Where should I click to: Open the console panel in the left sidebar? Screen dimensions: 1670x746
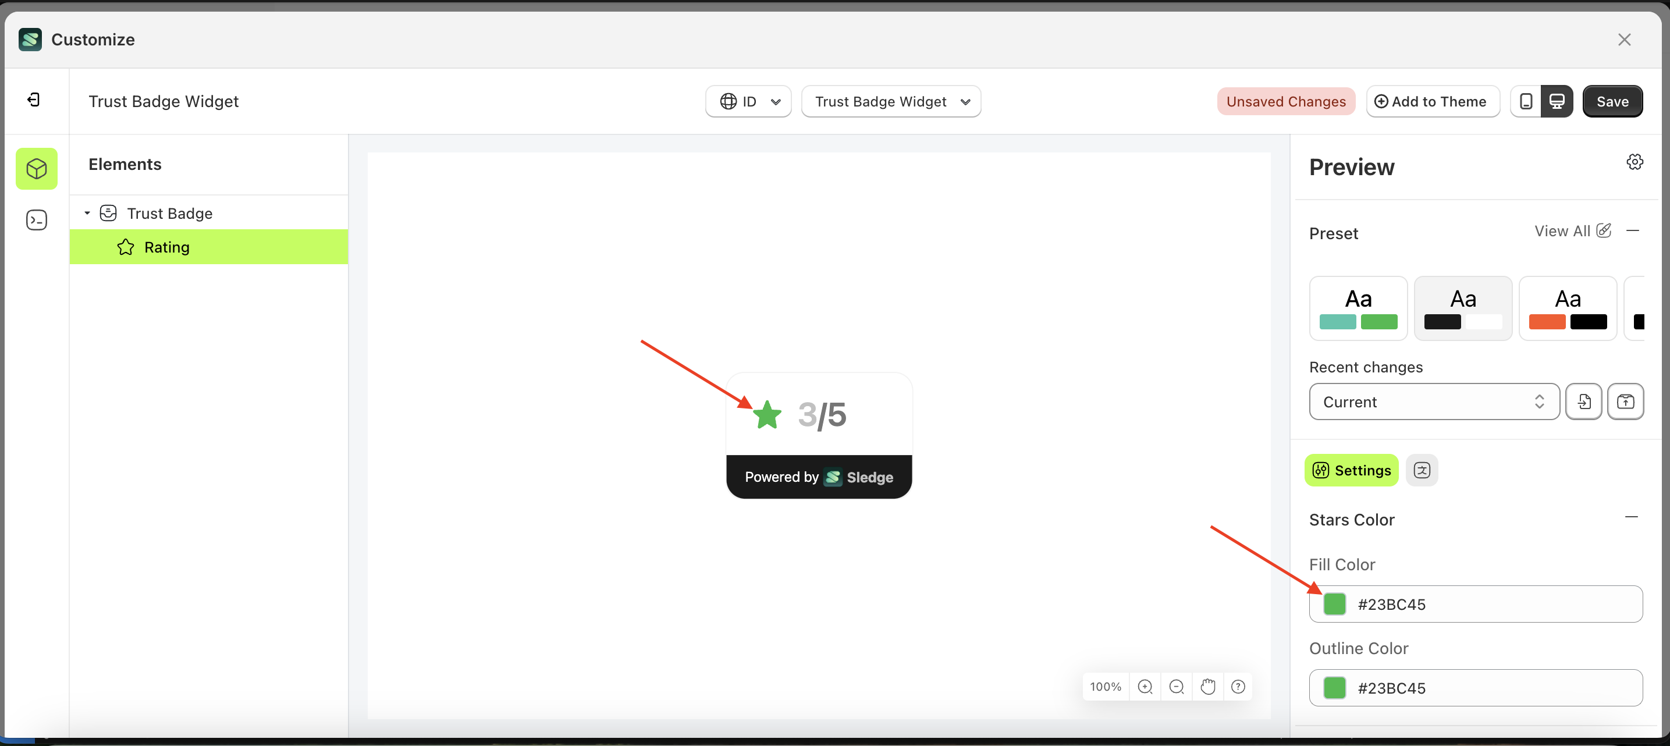tap(36, 220)
